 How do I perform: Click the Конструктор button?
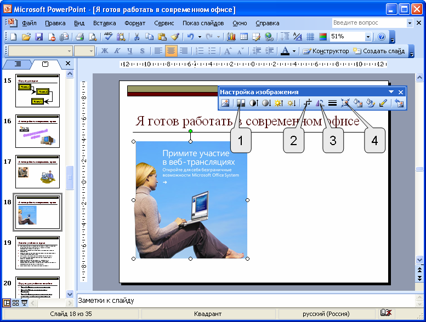[x=326, y=51]
